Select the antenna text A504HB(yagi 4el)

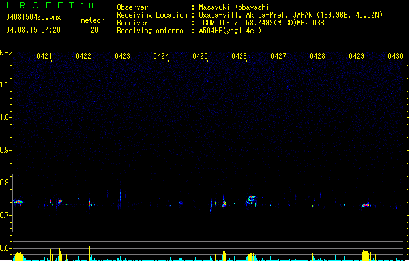[x=230, y=31]
